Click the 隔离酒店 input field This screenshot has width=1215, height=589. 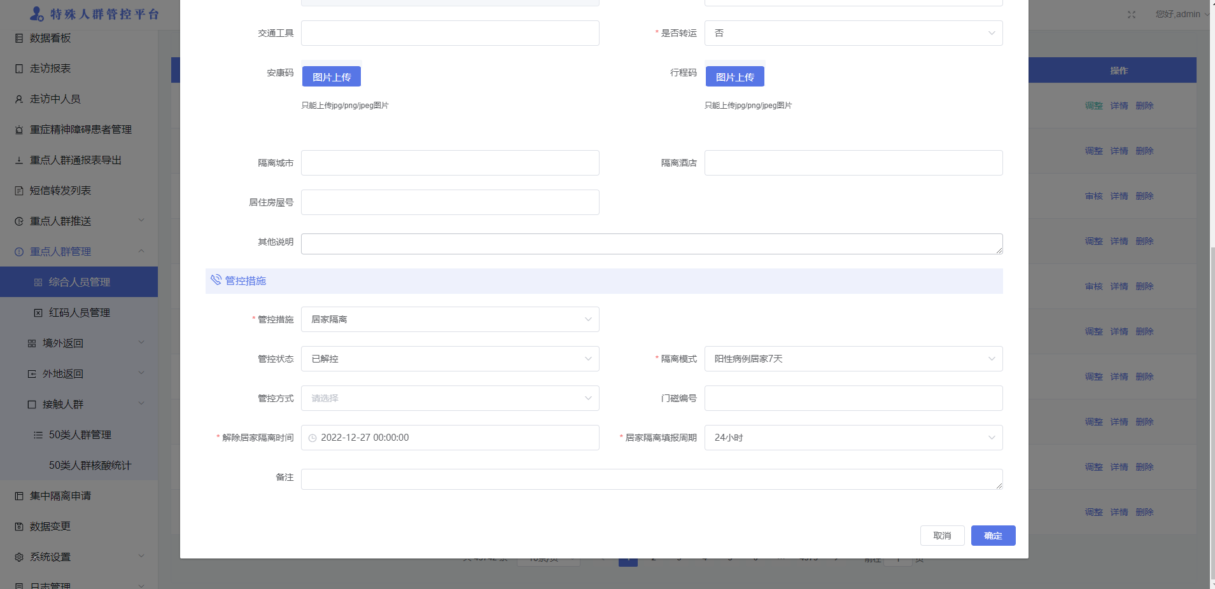[853, 163]
